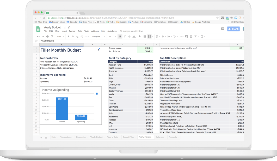Open text rotation options
This screenshot has width=277, height=161.
coord(175,37)
